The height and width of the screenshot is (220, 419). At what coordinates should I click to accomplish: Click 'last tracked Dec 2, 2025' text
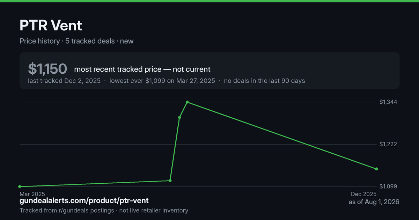tap(64, 81)
